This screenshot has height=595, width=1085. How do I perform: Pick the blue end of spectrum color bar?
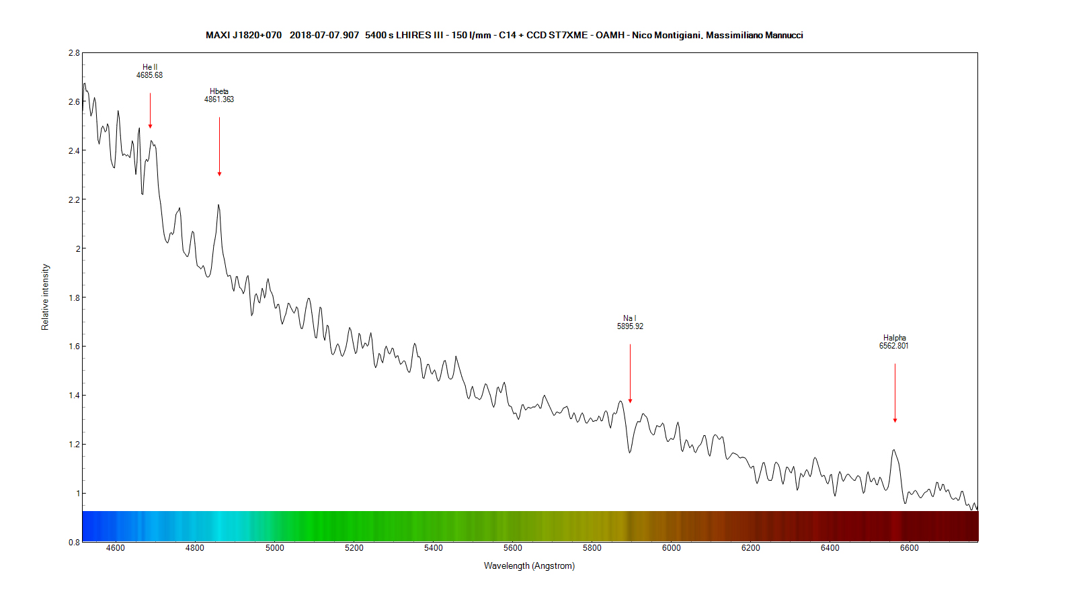click(94, 526)
